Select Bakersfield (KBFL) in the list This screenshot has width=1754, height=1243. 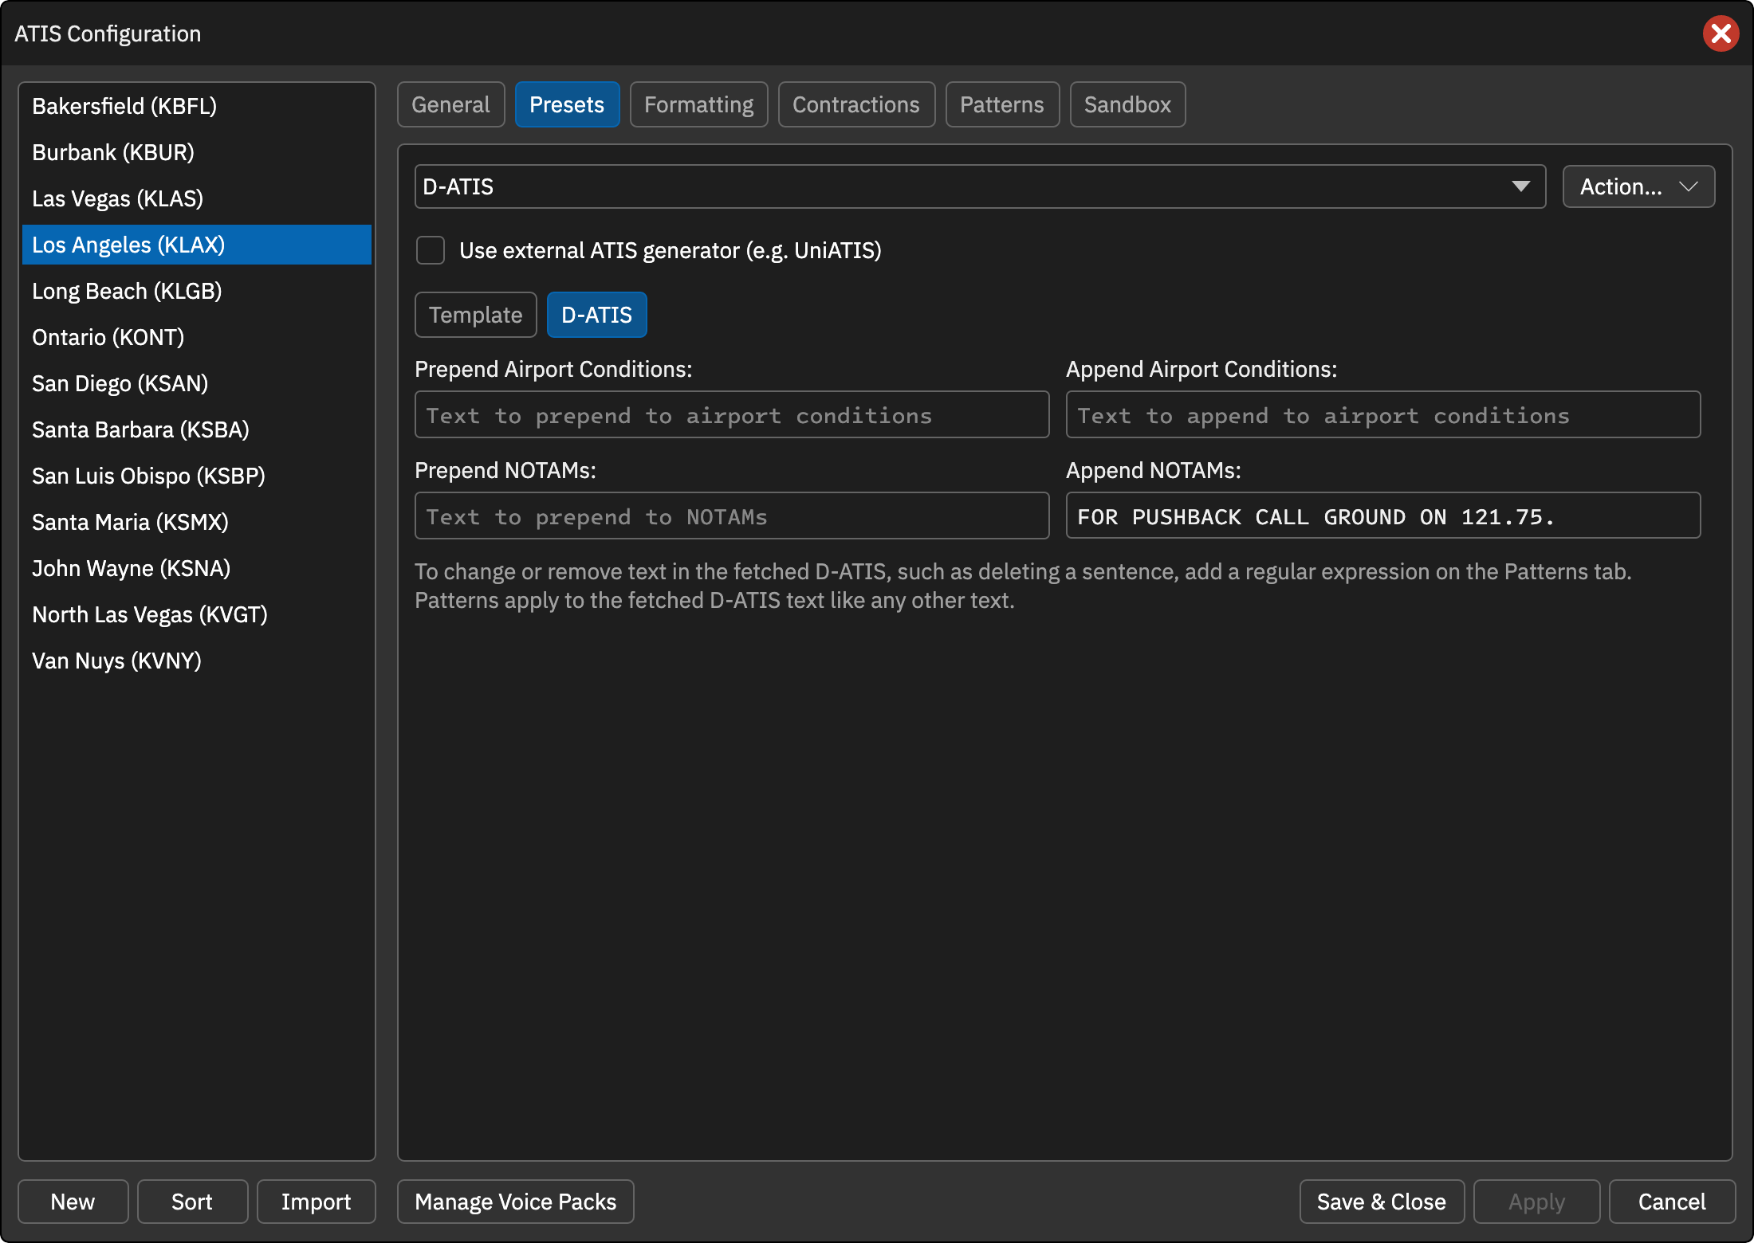tap(197, 106)
